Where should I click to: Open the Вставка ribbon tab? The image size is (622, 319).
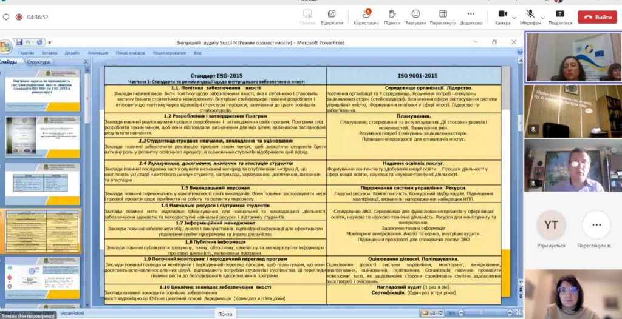click(49, 53)
